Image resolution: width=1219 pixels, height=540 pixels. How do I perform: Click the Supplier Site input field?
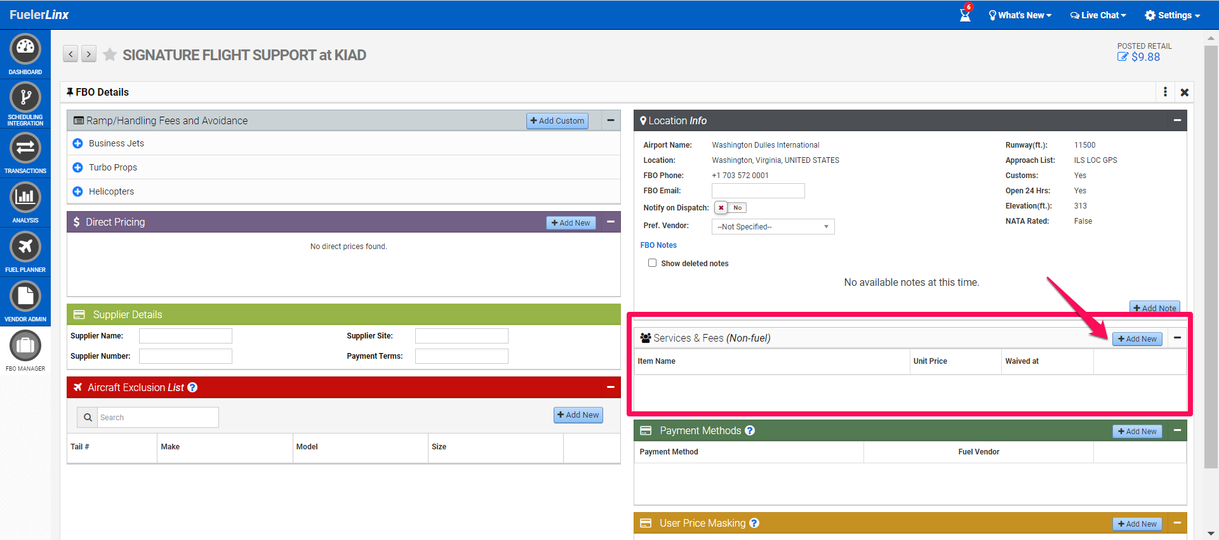coord(462,336)
